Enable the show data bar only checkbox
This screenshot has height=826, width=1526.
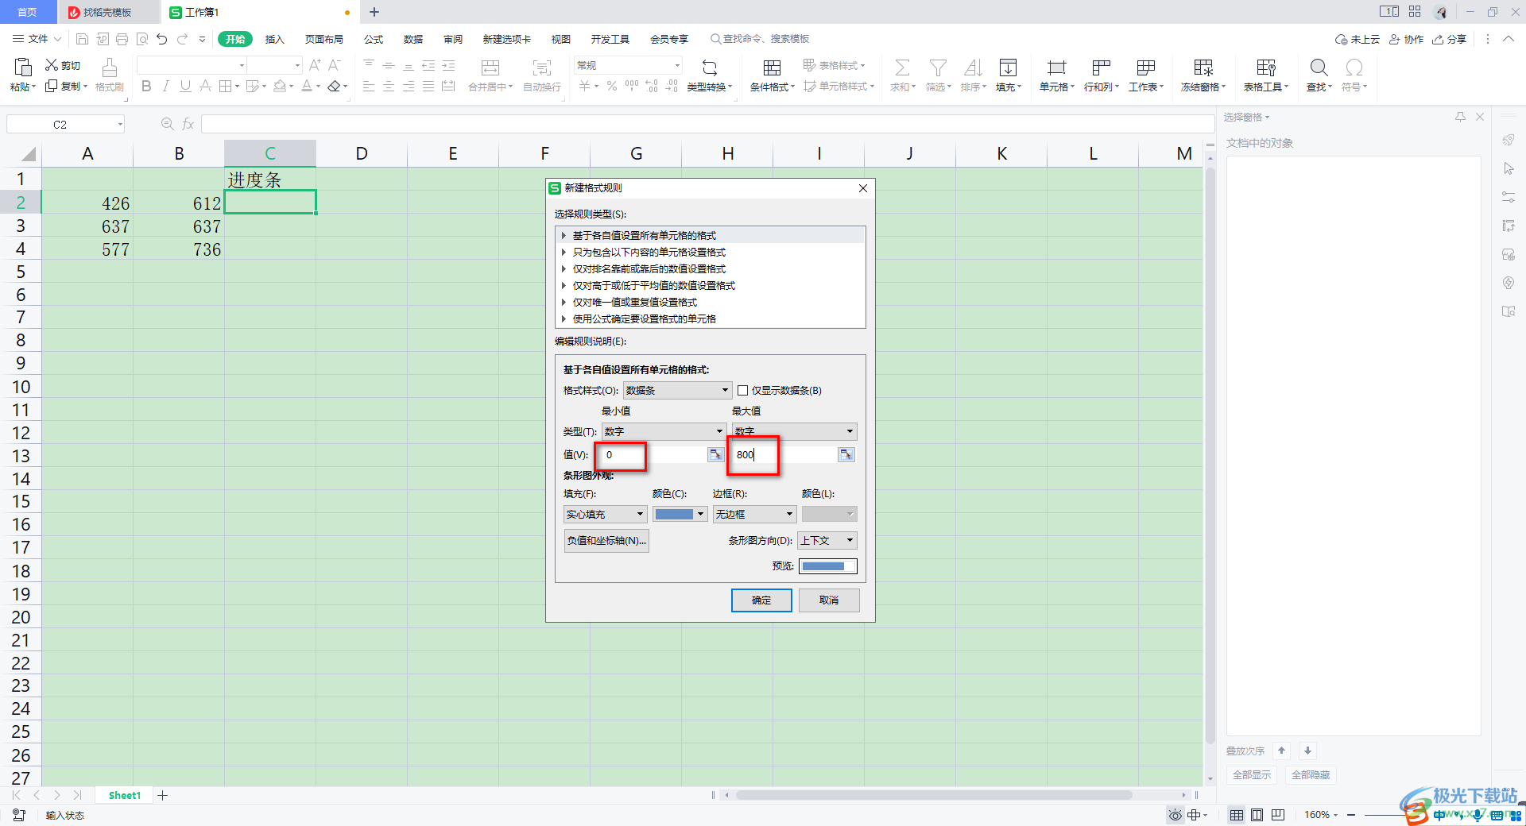point(743,390)
